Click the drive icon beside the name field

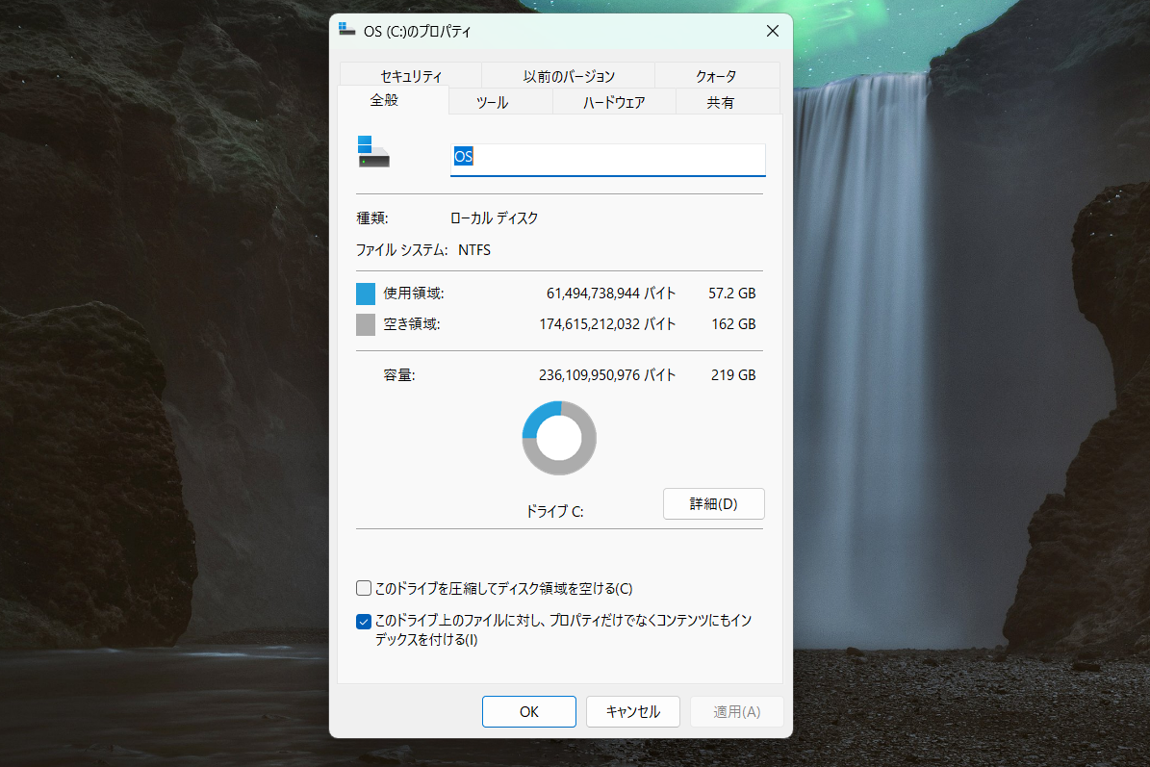point(373,152)
